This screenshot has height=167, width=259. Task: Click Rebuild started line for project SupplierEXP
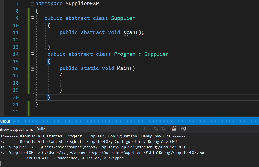point(96,142)
